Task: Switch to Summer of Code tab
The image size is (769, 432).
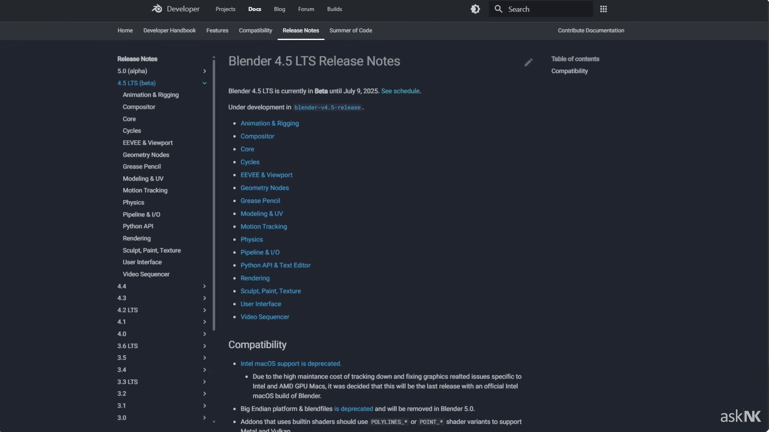Action: point(351,30)
